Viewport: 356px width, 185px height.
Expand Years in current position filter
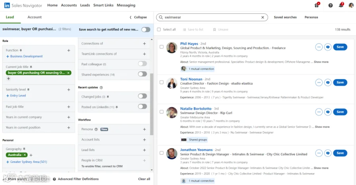[68, 128]
